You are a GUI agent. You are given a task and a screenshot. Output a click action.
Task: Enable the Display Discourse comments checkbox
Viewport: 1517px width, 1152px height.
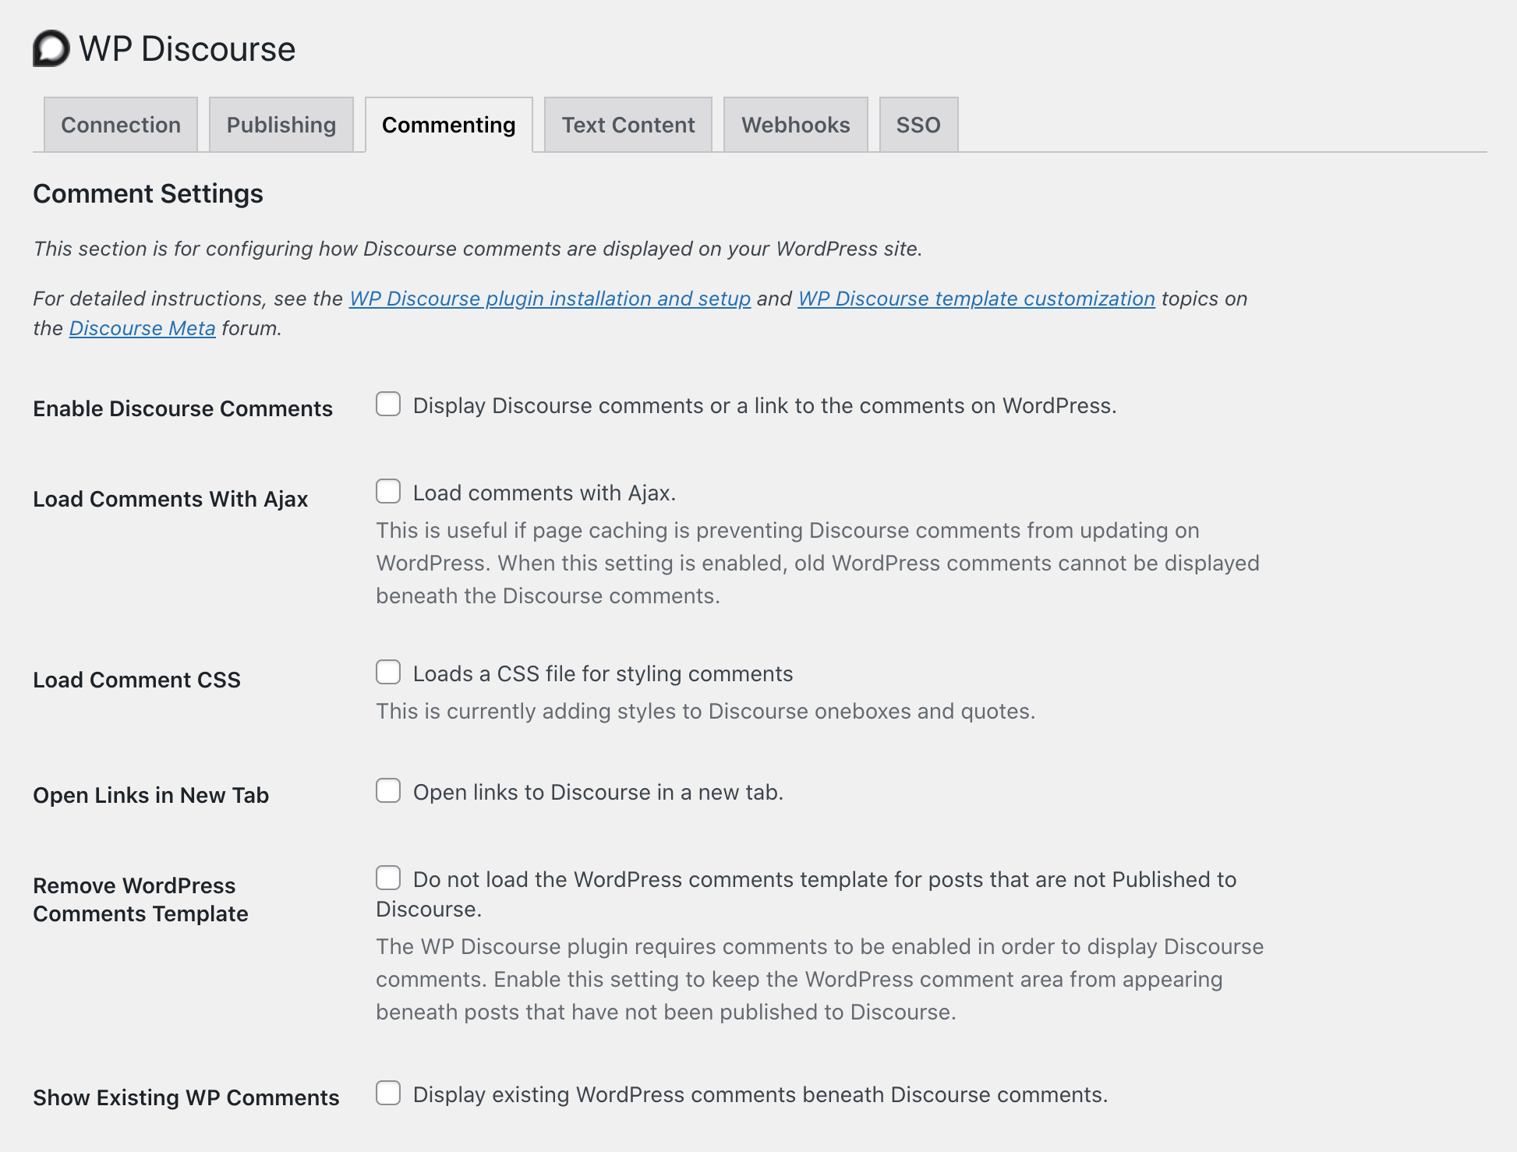(388, 405)
